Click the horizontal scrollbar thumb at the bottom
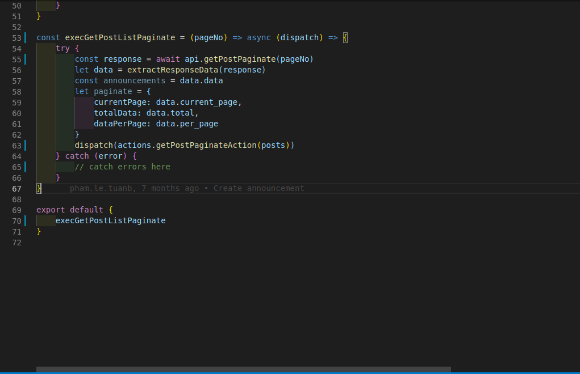This screenshot has height=374, width=580. point(243,369)
